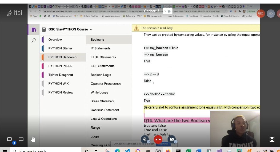The width and height of the screenshot is (280, 152).
Task: Open the Range page
Action: pyautogui.click(x=109, y=127)
